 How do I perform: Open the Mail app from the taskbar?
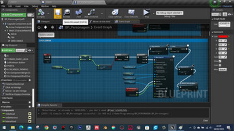coord(30,128)
